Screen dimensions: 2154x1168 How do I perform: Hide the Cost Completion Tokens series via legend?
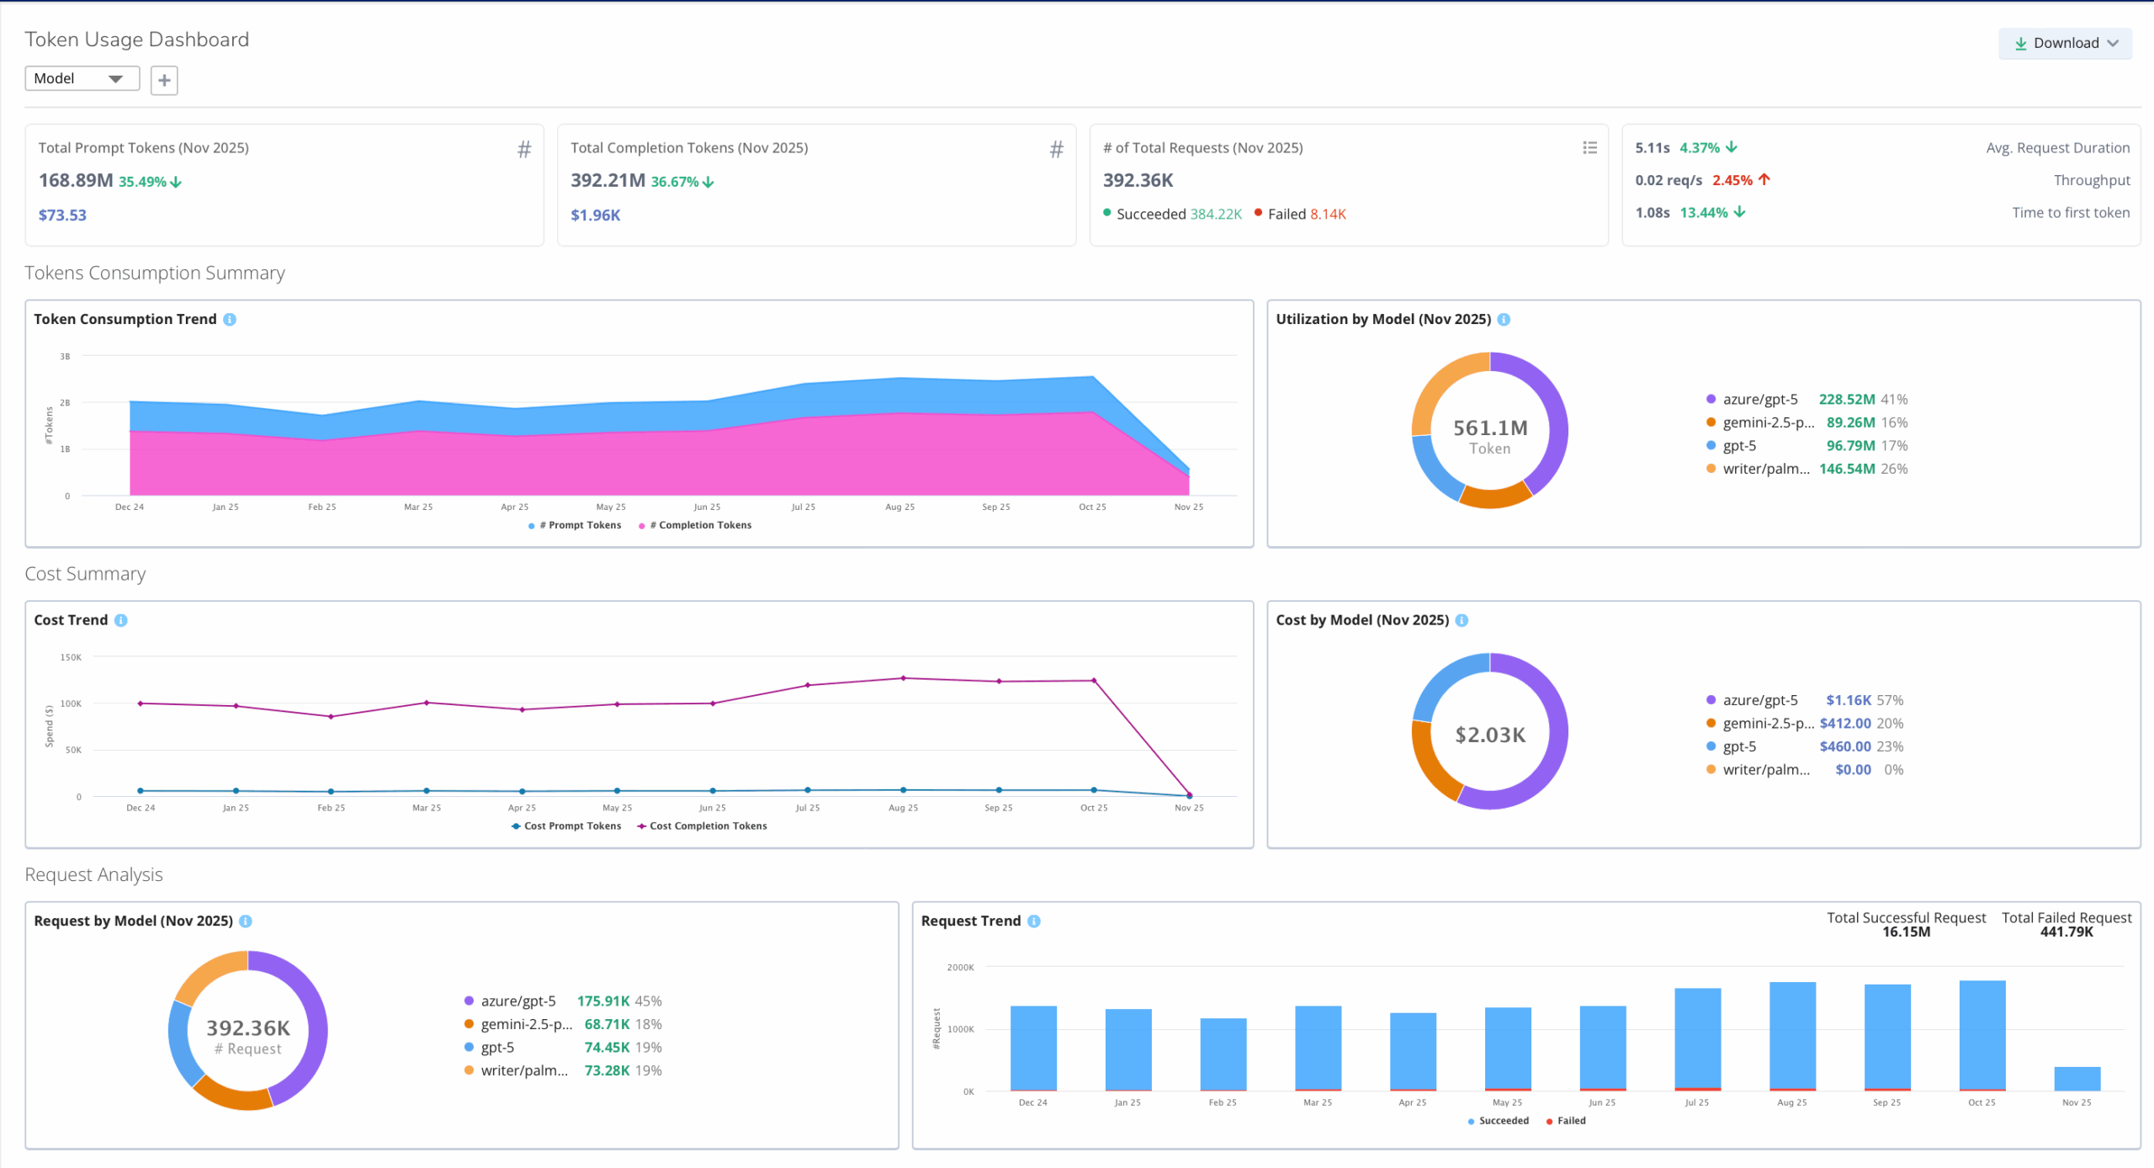(x=703, y=826)
